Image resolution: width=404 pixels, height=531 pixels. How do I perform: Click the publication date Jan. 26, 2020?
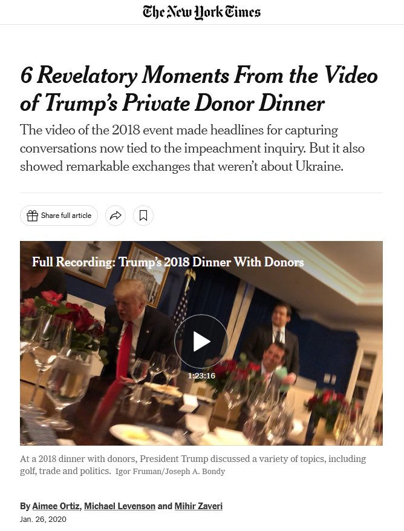(43, 519)
